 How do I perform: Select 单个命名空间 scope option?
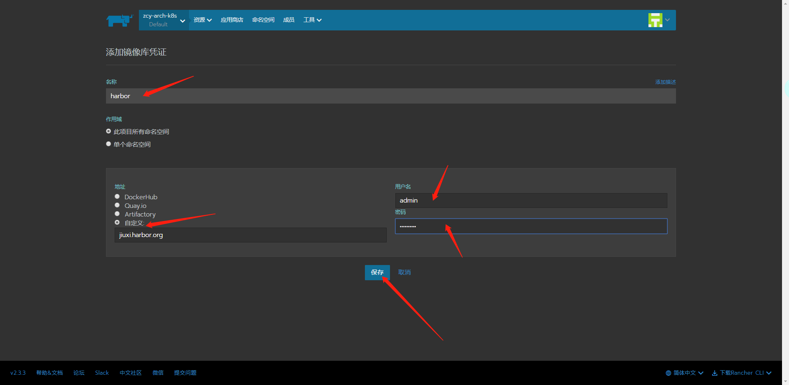click(108, 144)
